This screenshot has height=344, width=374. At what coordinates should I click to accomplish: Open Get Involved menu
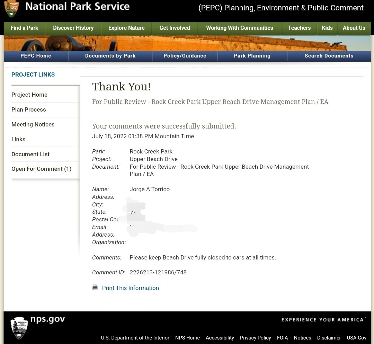tap(175, 28)
